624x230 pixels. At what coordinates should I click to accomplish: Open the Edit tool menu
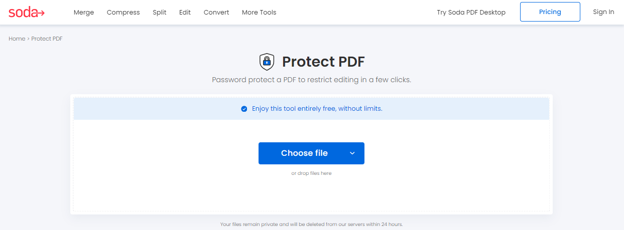click(x=185, y=12)
